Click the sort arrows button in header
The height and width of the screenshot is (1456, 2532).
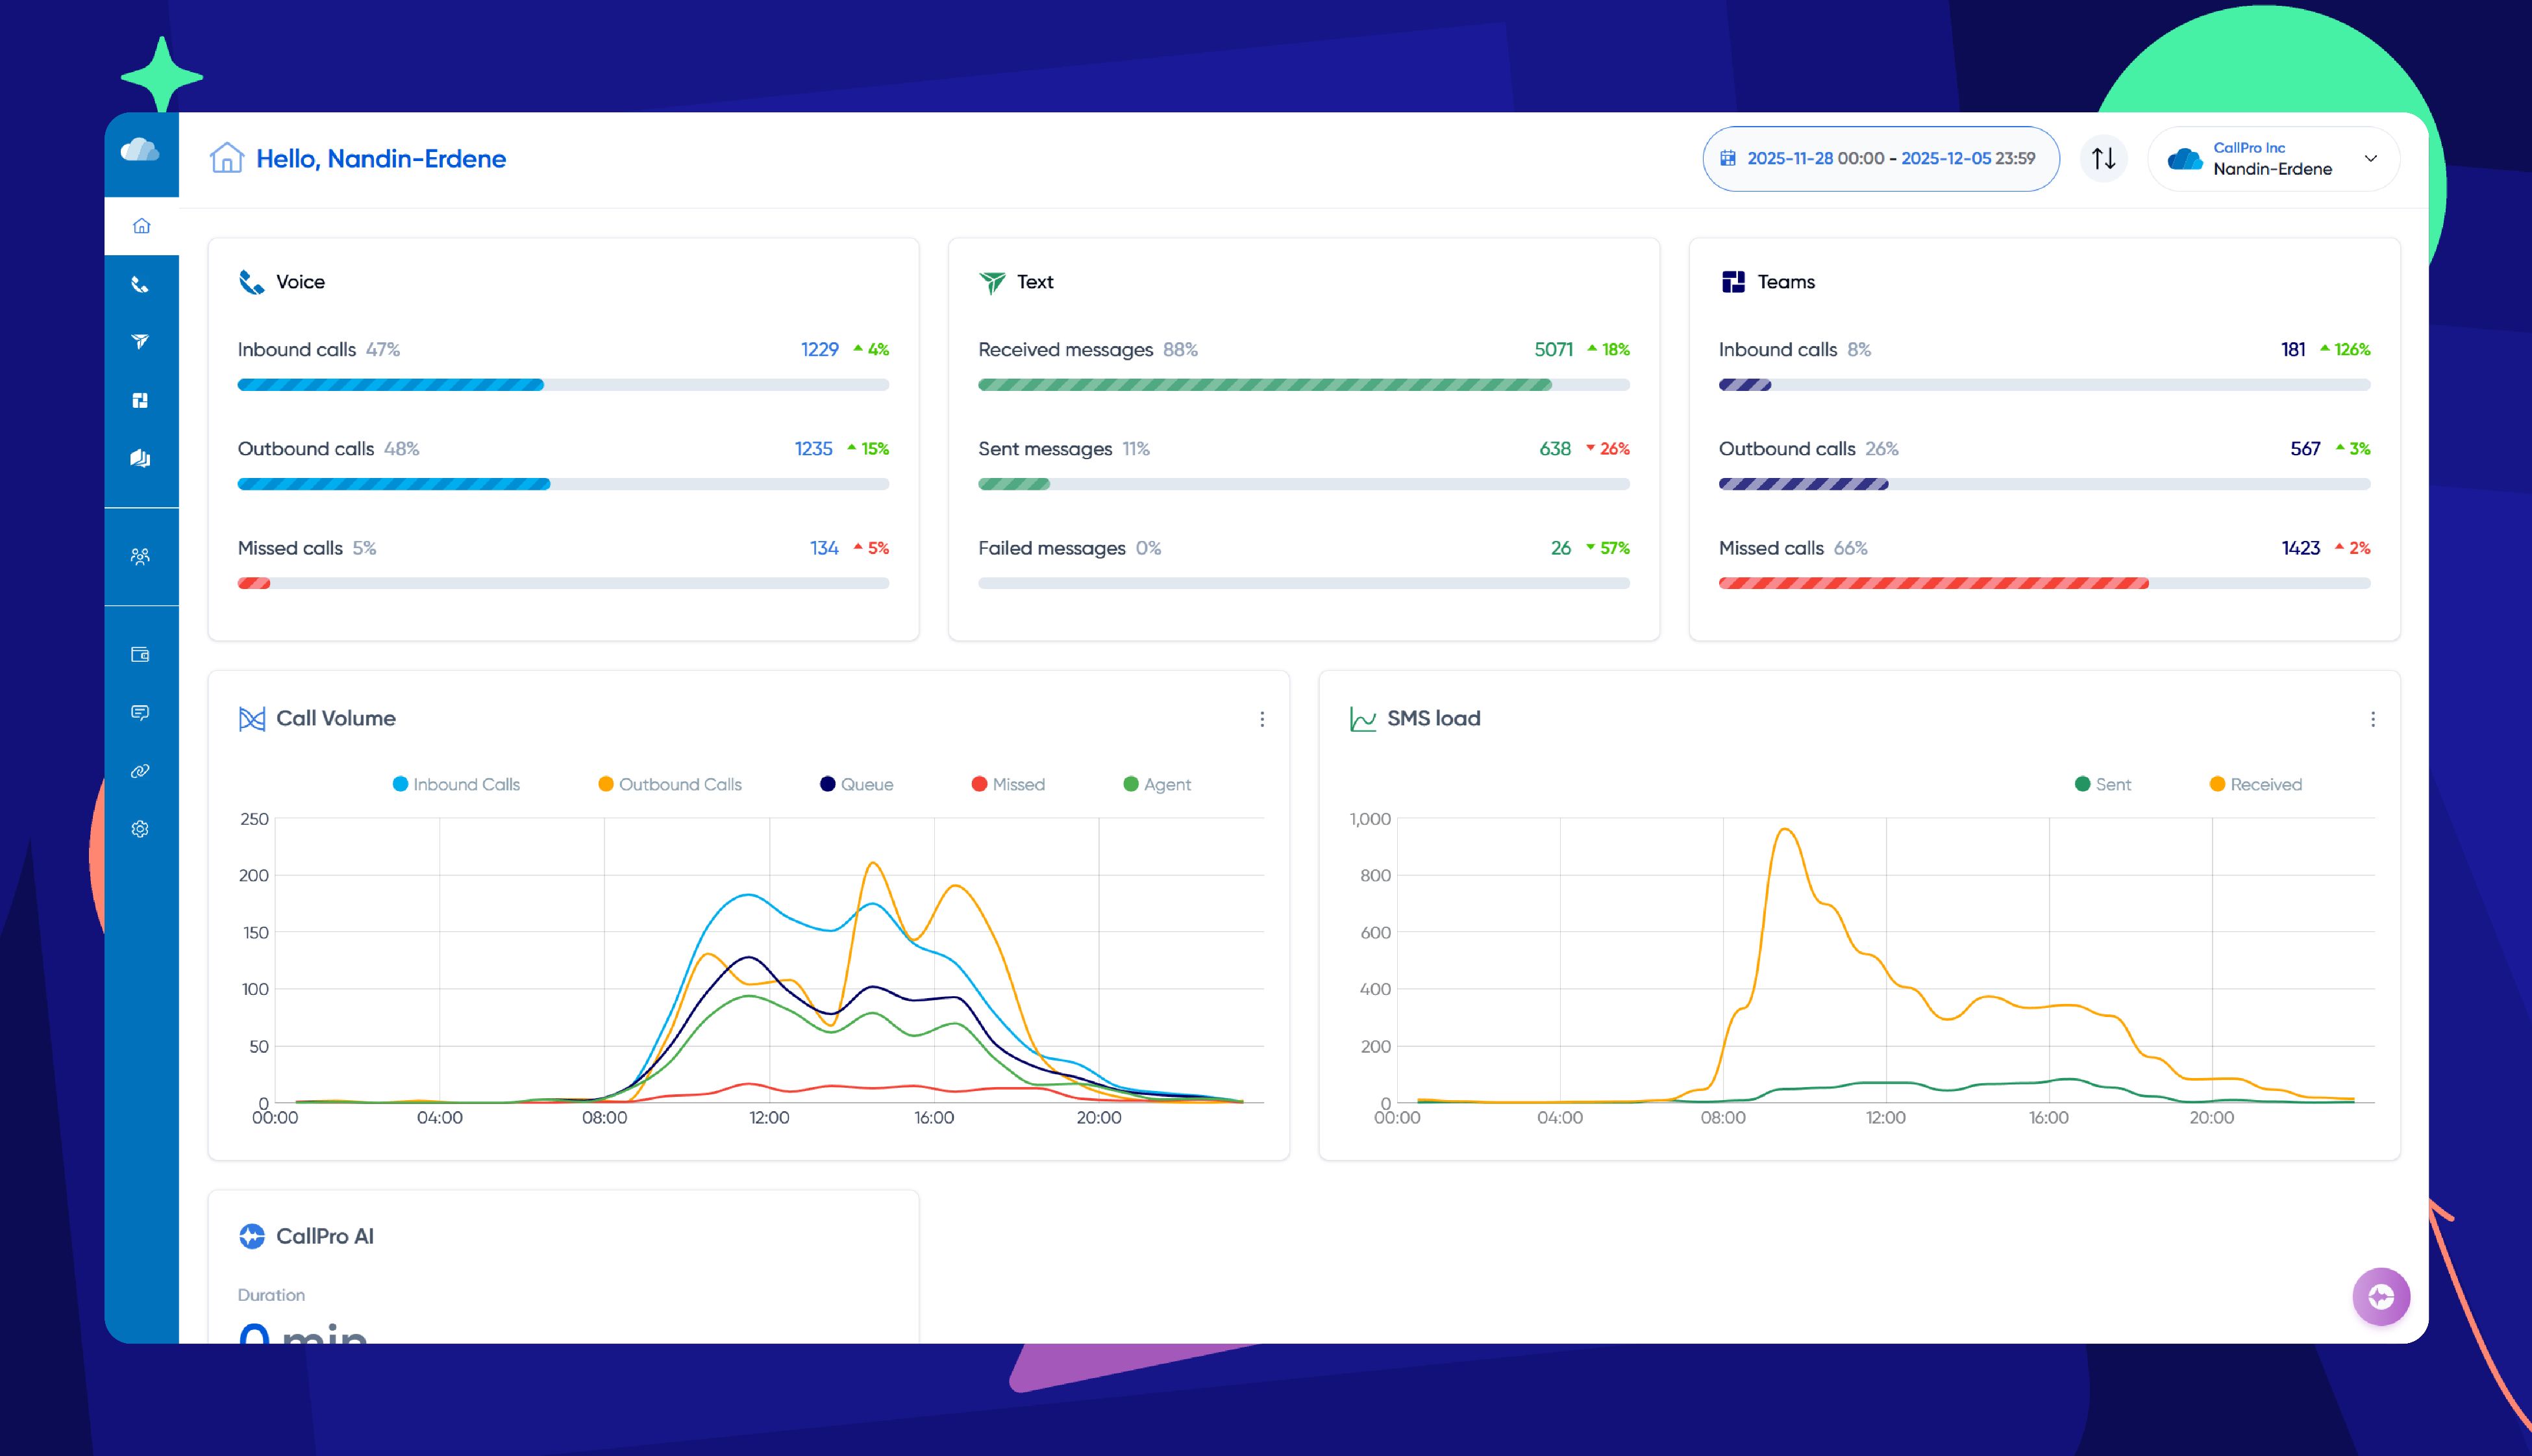(x=2103, y=159)
